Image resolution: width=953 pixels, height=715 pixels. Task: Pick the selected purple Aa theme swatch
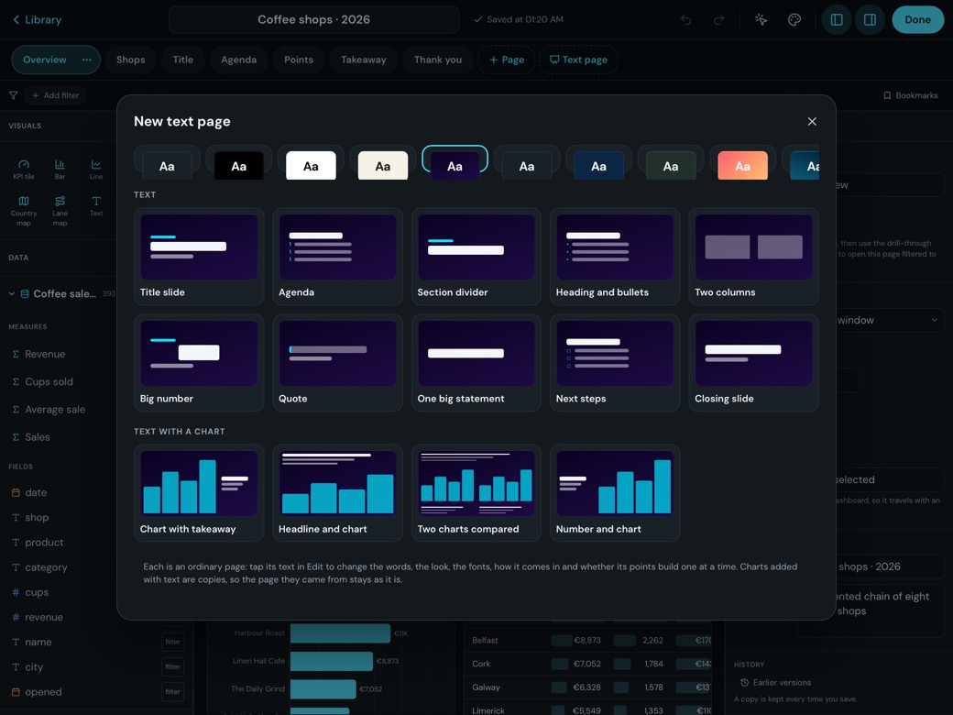point(455,161)
